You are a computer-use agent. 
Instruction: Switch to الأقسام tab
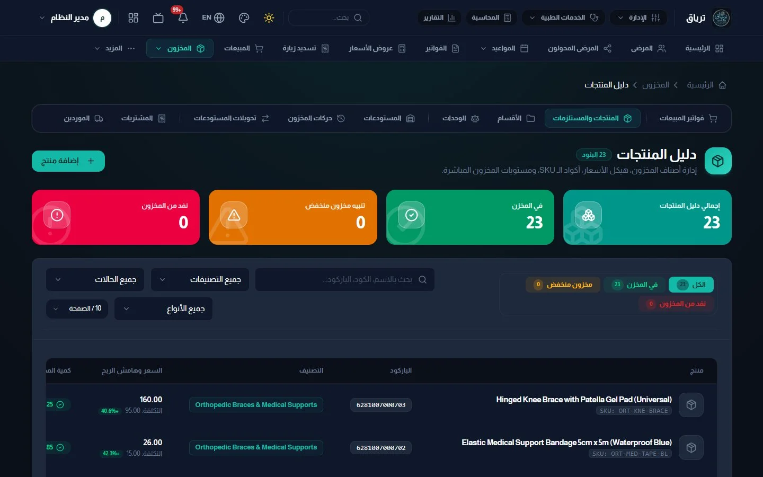(x=516, y=118)
